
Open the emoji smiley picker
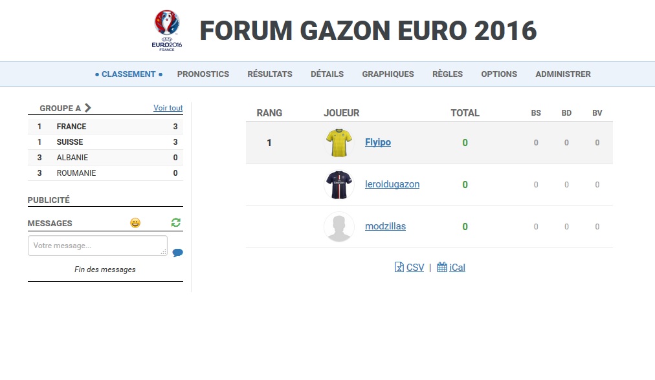point(135,223)
